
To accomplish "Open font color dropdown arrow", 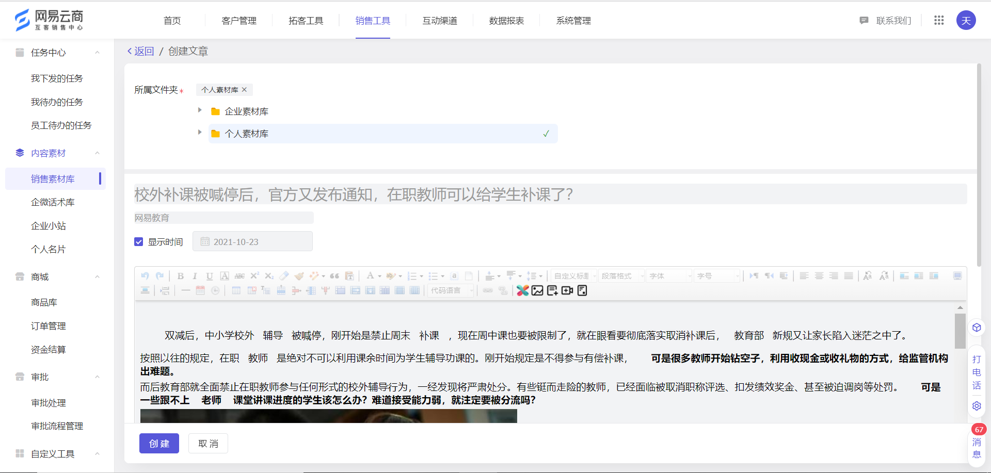I will (x=380, y=276).
